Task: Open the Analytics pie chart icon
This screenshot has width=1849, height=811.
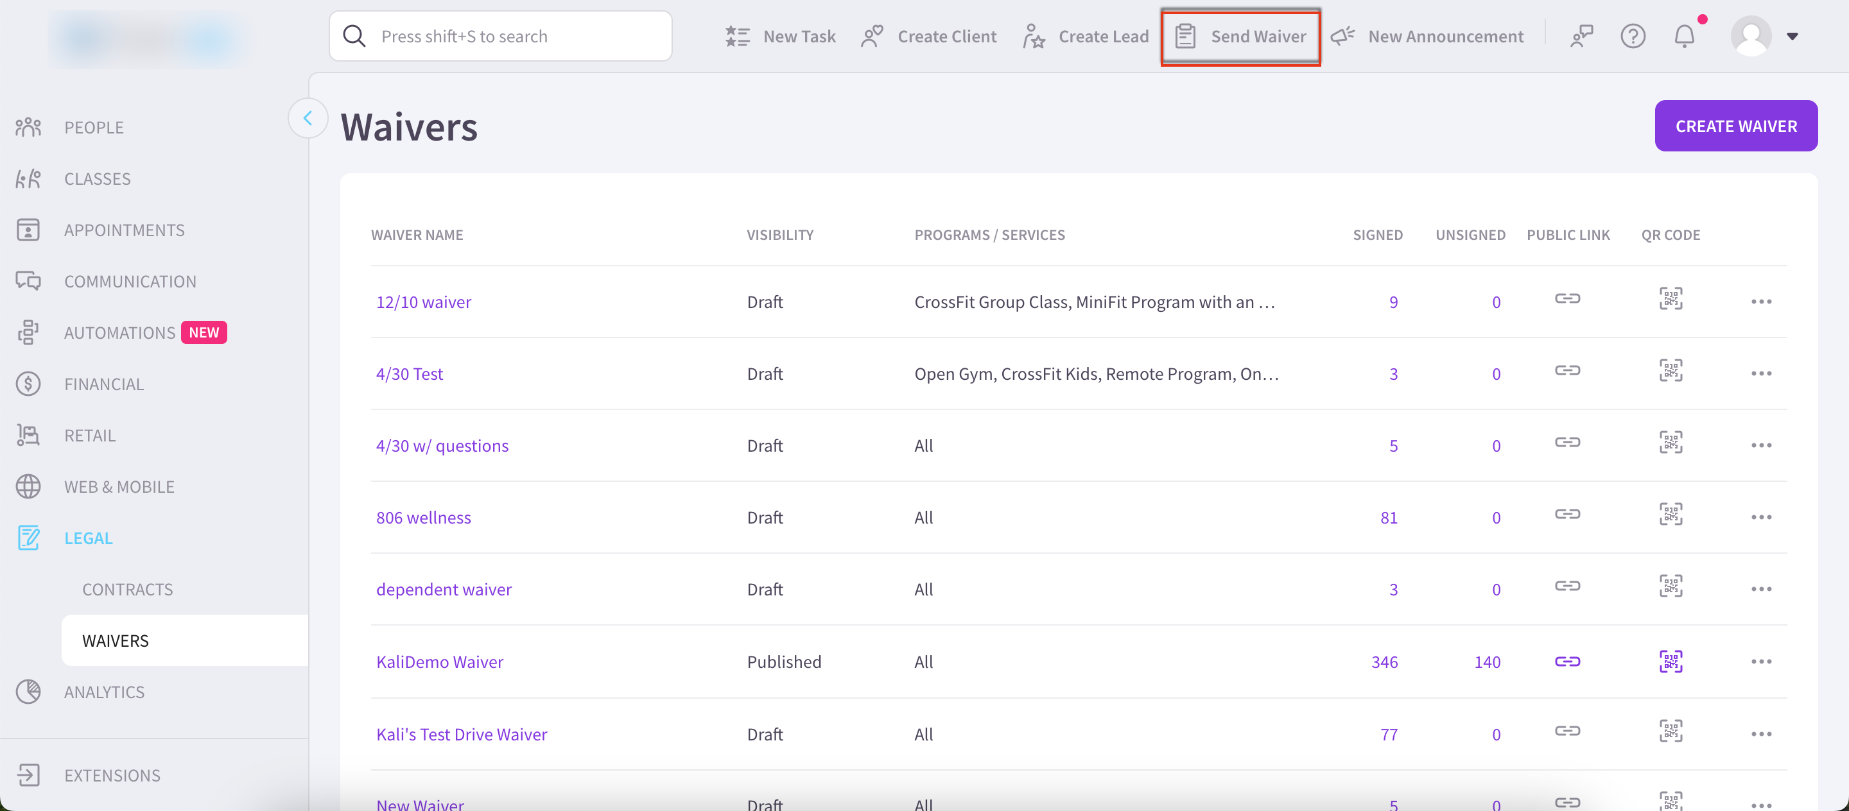Action: click(x=28, y=692)
